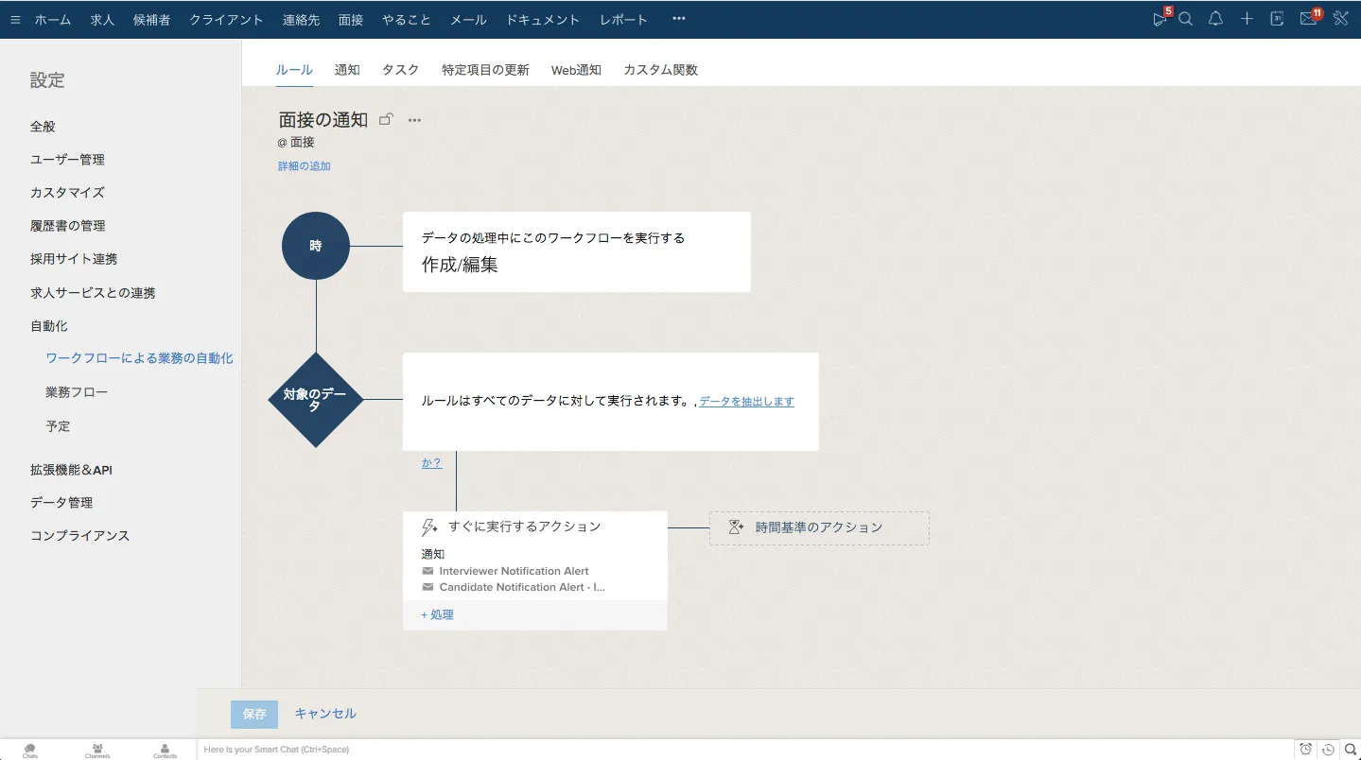
Task: Click the search magnifier icon in top bar
Action: pos(1185,19)
